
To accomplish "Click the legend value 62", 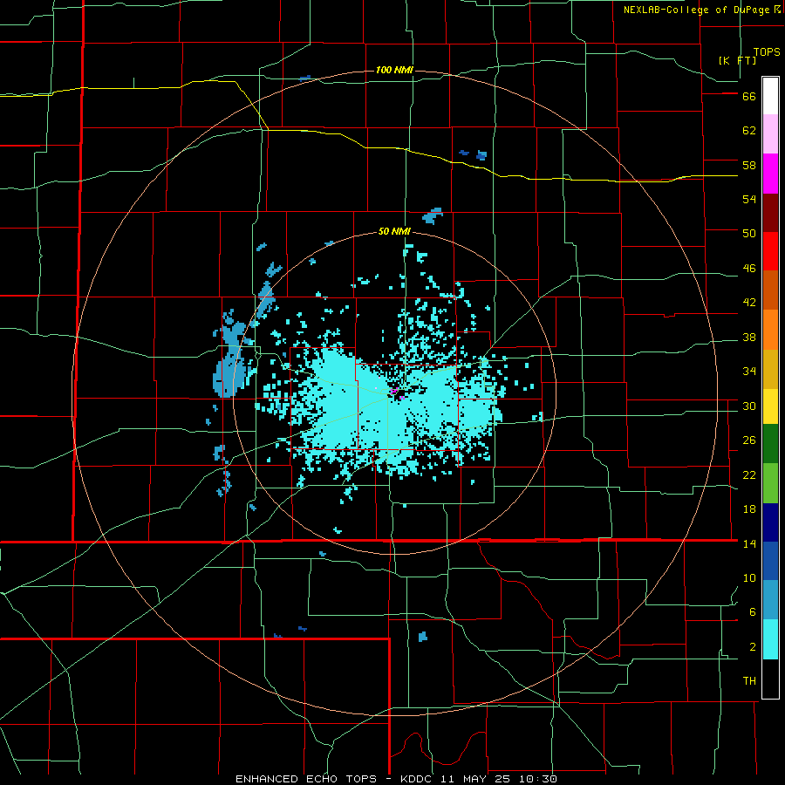I will click(x=749, y=131).
